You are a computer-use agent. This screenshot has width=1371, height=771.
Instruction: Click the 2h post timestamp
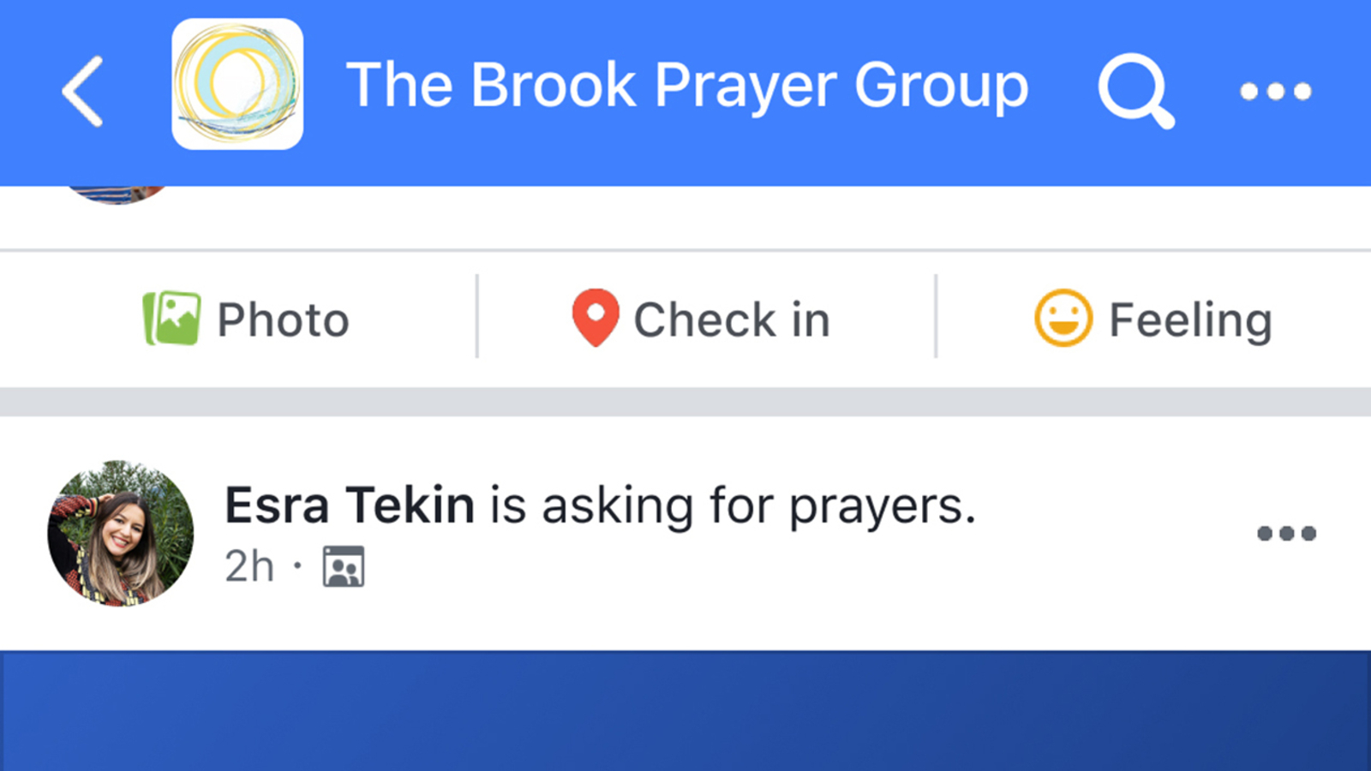click(x=249, y=567)
